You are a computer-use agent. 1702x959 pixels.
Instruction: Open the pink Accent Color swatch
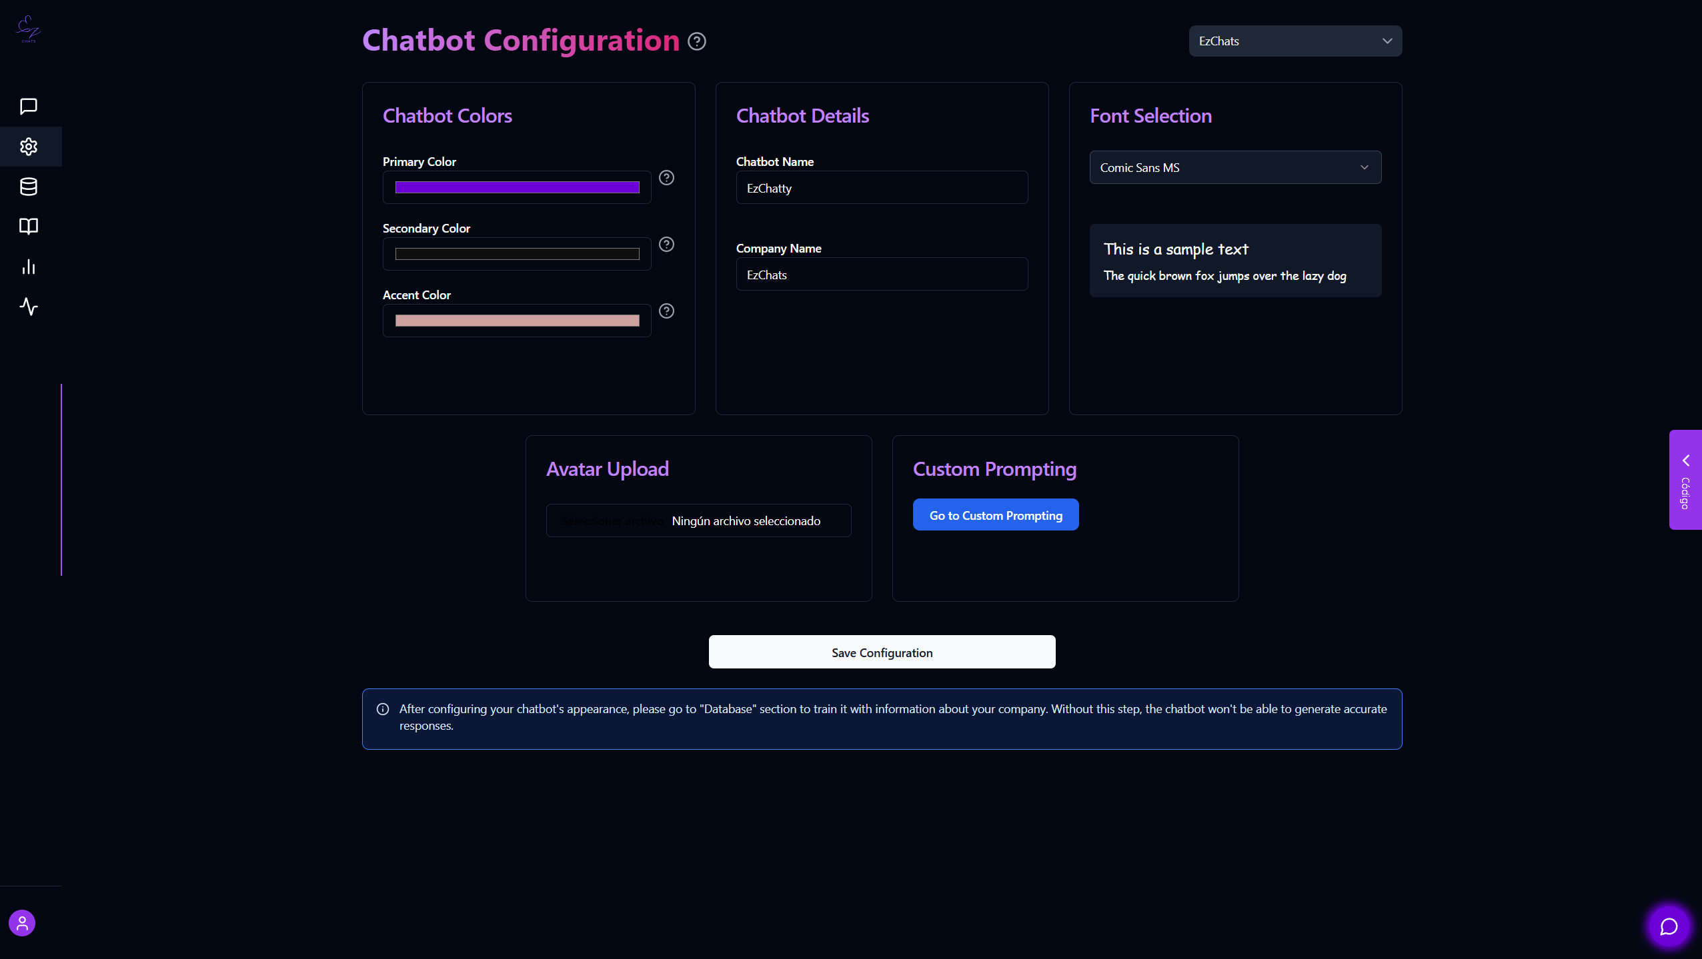point(517,321)
